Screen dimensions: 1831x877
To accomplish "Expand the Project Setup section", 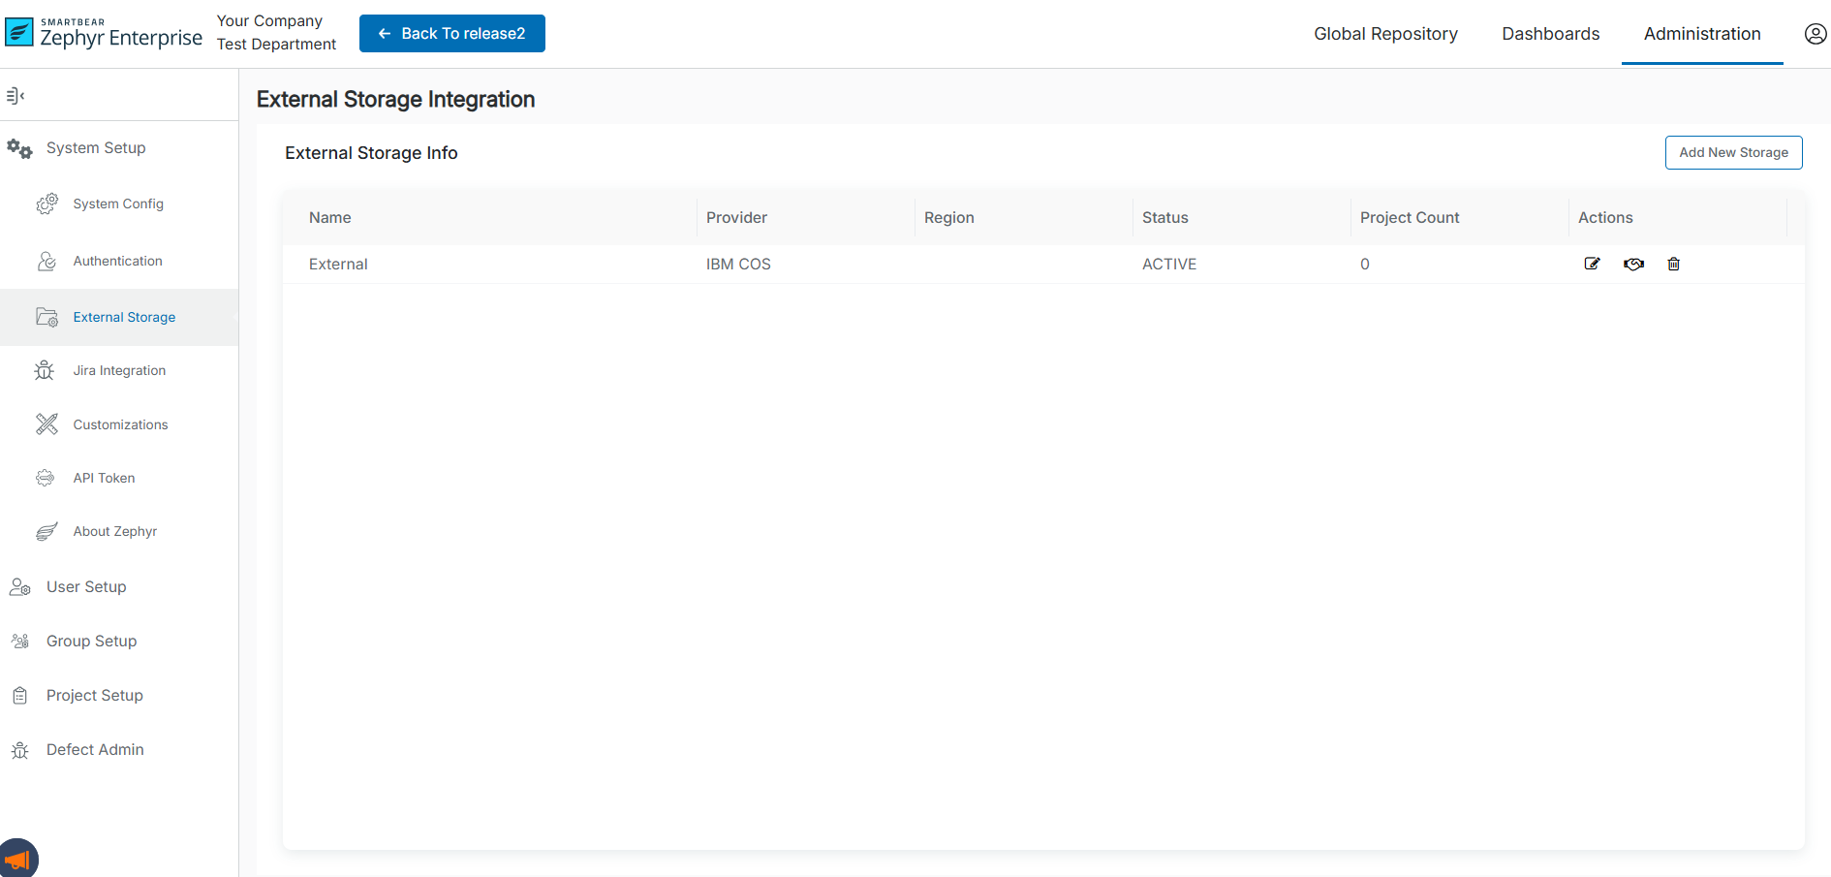I will coord(94,696).
